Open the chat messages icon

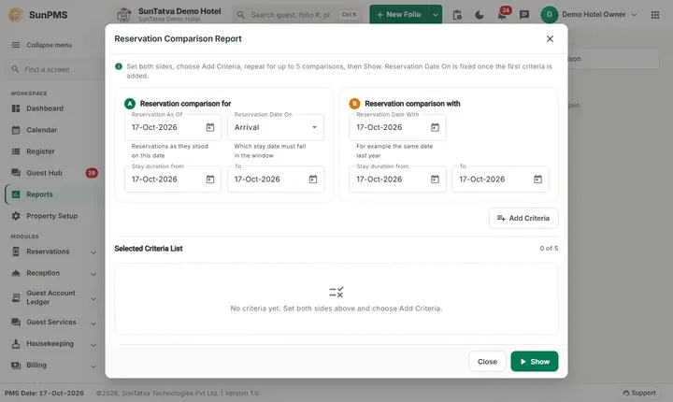[x=524, y=15]
